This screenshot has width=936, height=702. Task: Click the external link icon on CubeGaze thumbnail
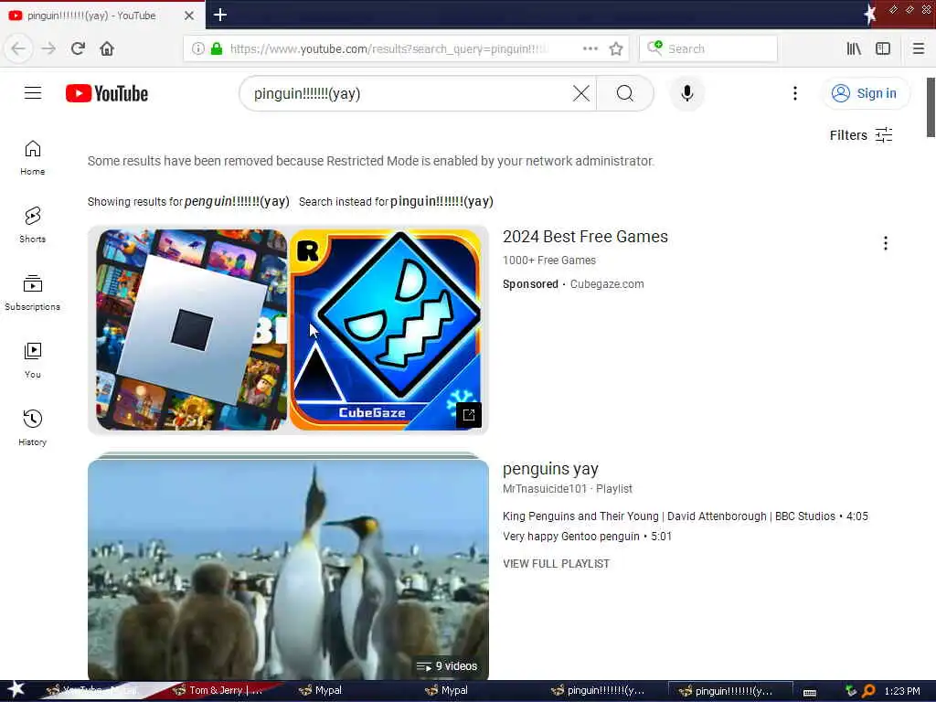[x=469, y=415]
